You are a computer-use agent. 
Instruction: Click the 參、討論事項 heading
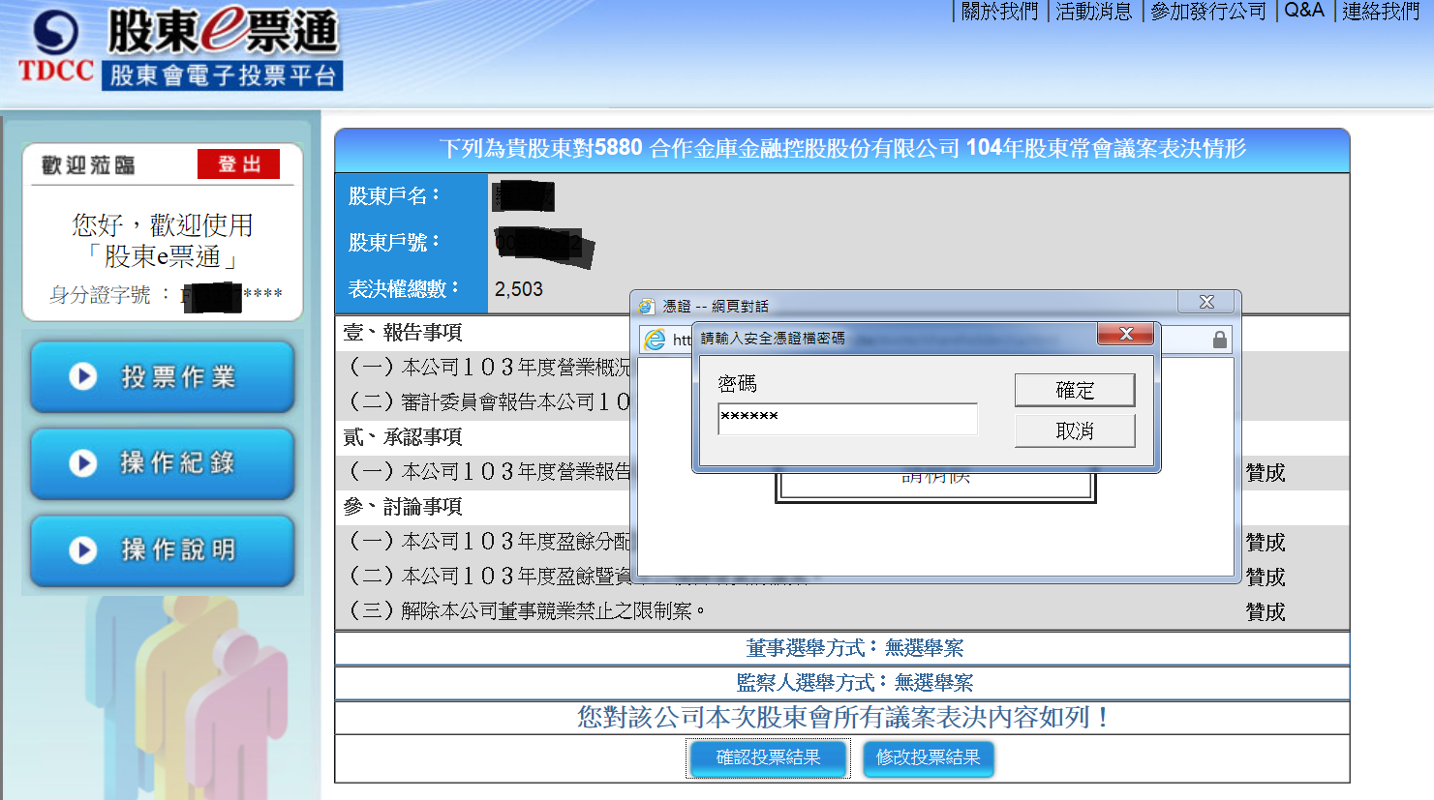point(403,507)
